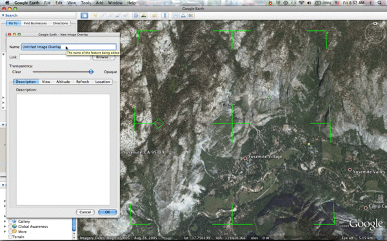Click the Browse... button
The width and height of the screenshot is (387, 241).
pyautogui.click(x=104, y=57)
